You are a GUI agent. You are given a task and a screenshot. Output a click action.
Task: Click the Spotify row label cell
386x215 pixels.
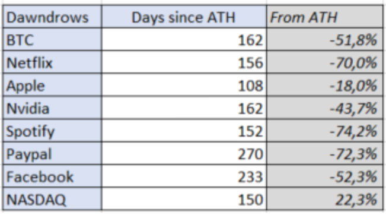[52, 131]
